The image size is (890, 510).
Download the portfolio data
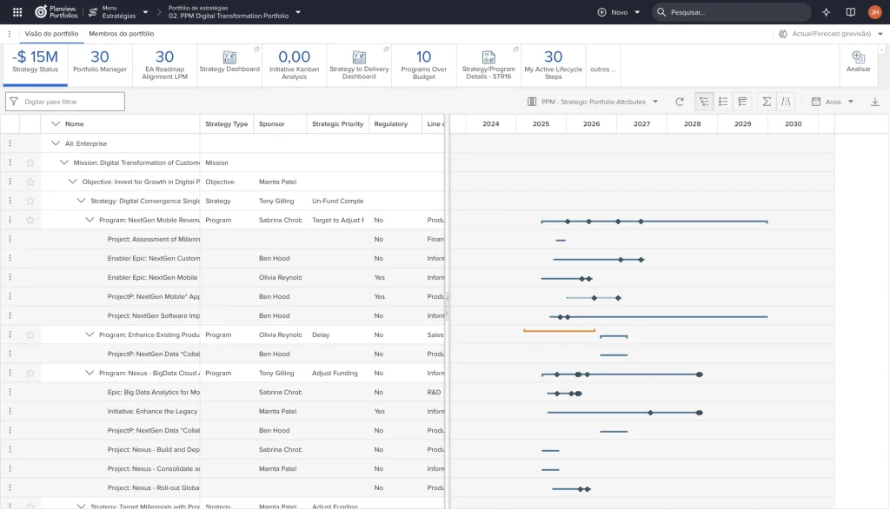[x=874, y=102]
